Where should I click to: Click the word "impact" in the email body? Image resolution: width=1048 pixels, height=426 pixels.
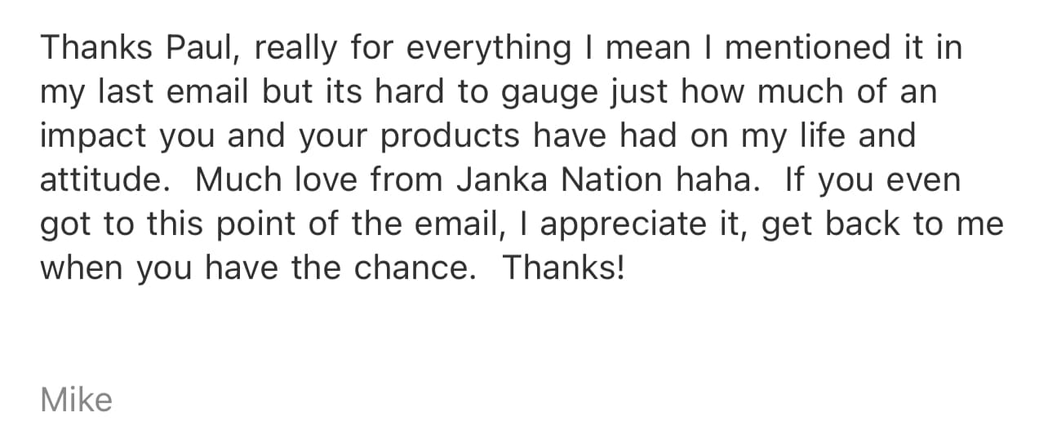(x=92, y=136)
